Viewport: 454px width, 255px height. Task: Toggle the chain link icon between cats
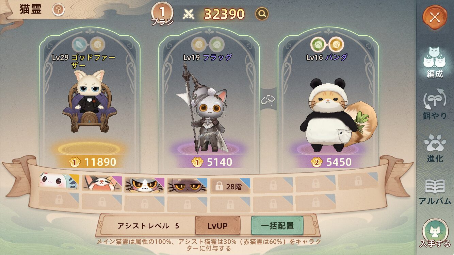tap(268, 99)
